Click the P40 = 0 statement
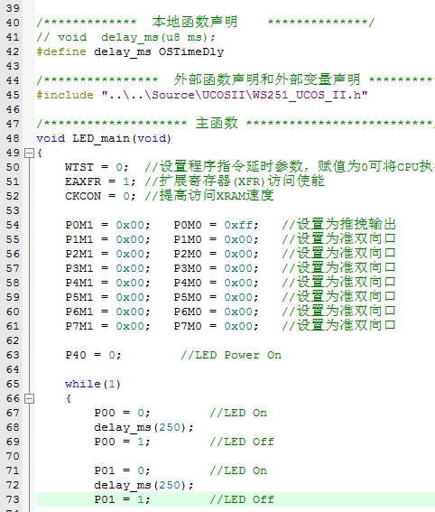The image size is (435, 512). click(93, 355)
